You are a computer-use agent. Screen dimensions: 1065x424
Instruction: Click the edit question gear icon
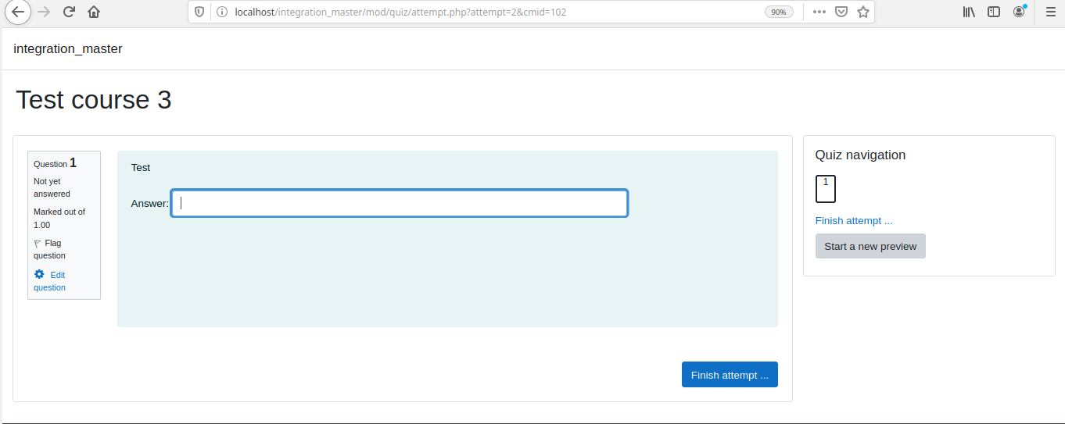[39, 274]
